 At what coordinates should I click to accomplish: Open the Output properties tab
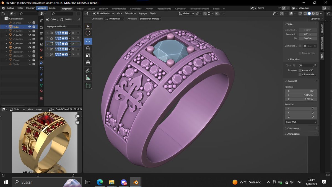coord(41,33)
